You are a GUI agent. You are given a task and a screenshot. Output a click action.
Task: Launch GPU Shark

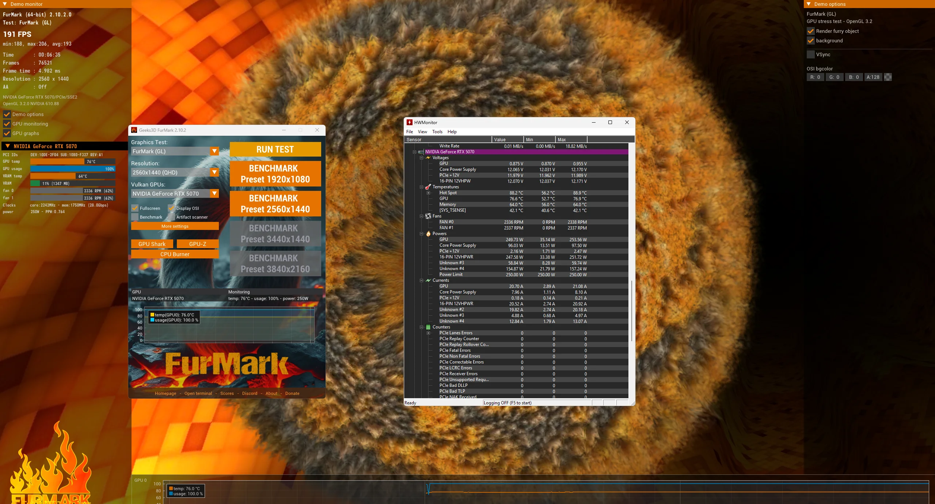pyautogui.click(x=152, y=244)
